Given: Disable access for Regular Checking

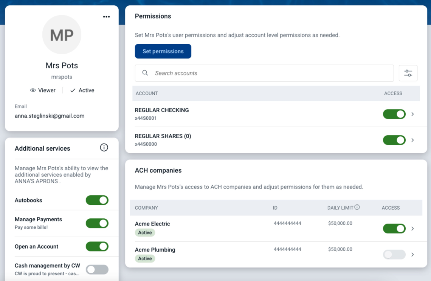Looking at the screenshot, I should coord(394,114).
